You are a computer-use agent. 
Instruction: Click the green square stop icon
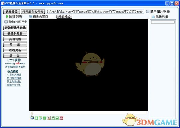pyautogui.click(x=36, y=117)
